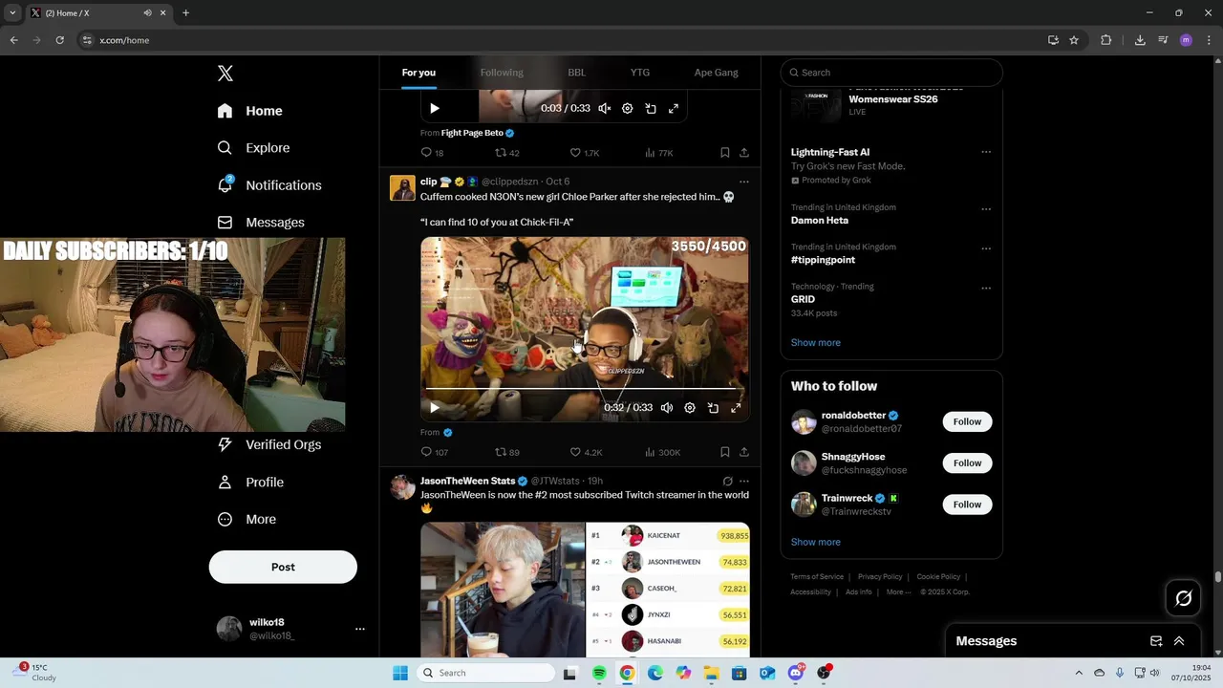The width and height of the screenshot is (1223, 688).
Task: Open picture-in-picture for Cuffem video
Action: 713,408
